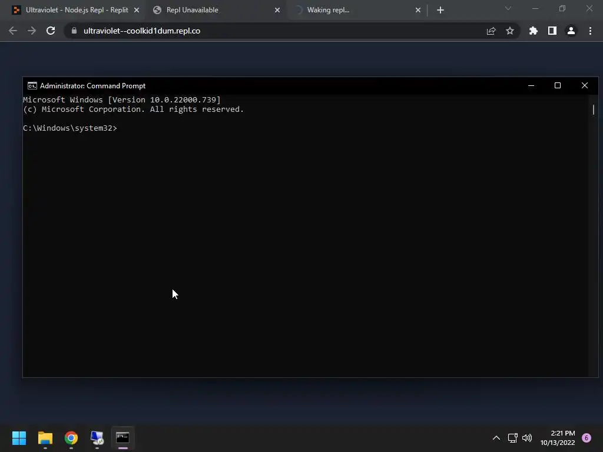Share this page from the address bar

click(x=491, y=31)
